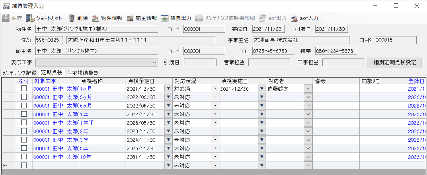This screenshot has width=427, height=175.
Task: Click the empty 工事担当 field
Action: (x=343, y=62)
